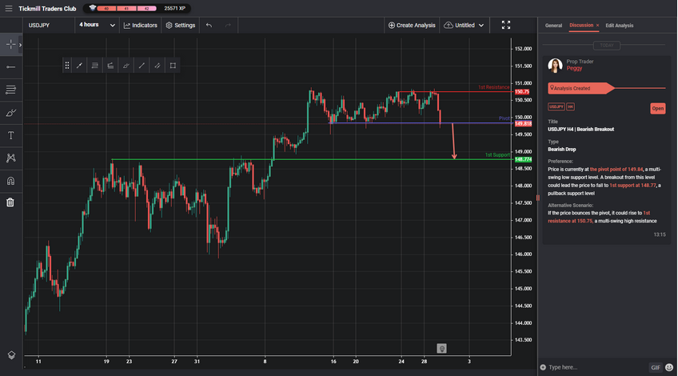Click the 1st support at 148.77 link
This screenshot has width=678, height=376.
click(x=632, y=185)
